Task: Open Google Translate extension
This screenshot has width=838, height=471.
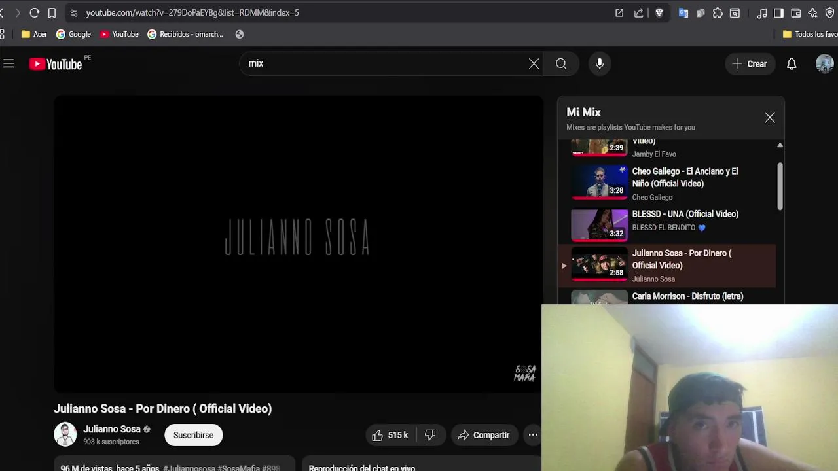Action: tap(683, 12)
